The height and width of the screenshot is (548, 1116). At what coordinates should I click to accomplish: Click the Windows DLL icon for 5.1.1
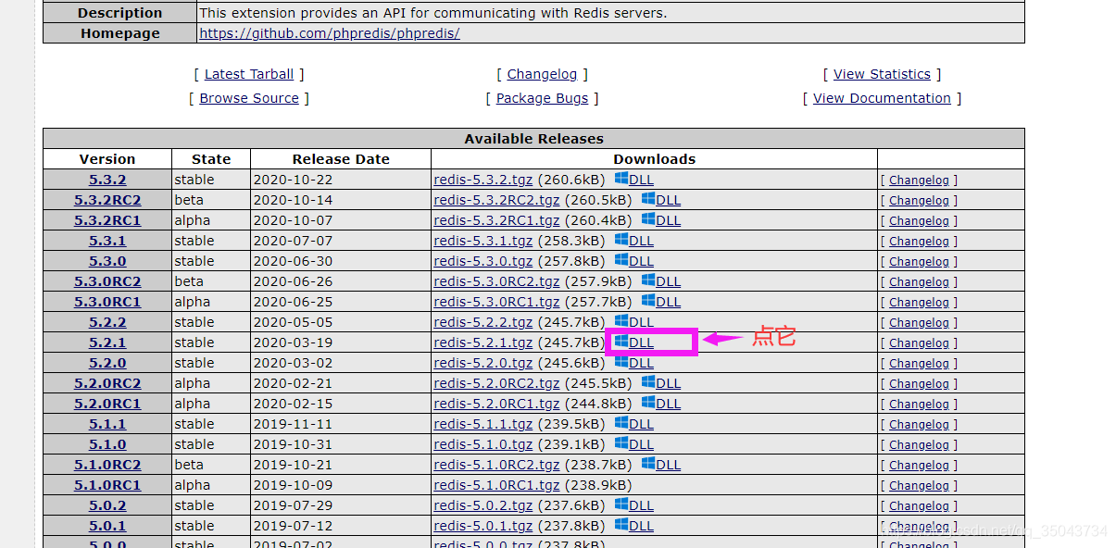[x=621, y=423]
